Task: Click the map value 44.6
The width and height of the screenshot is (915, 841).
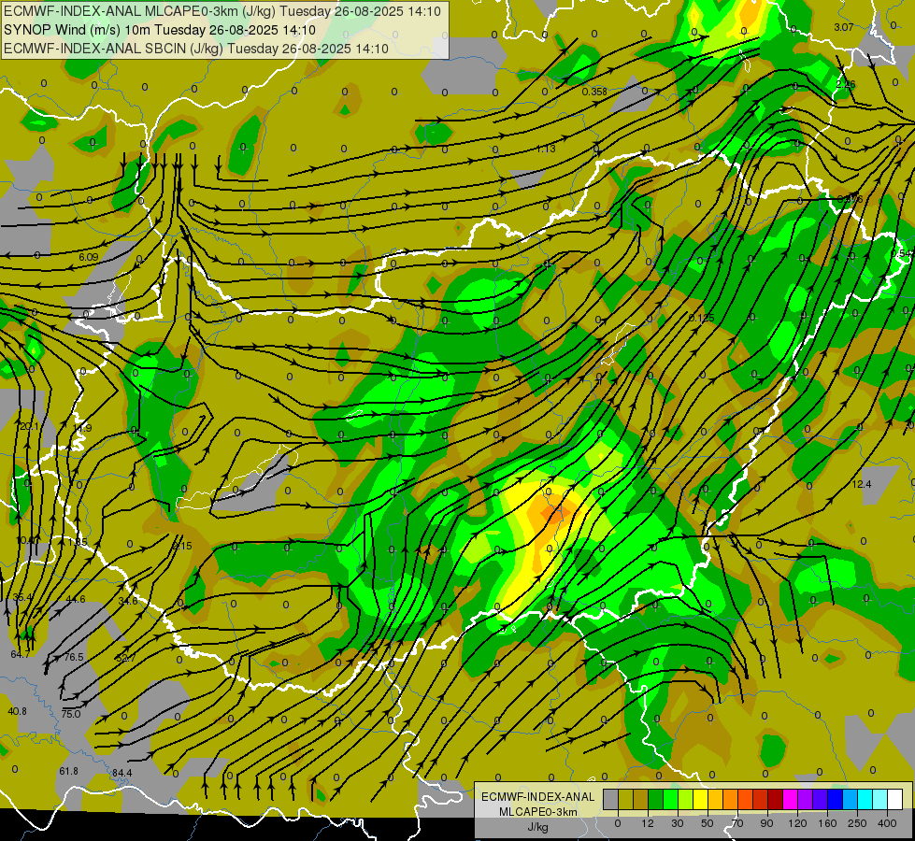Action: pyautogui.click(x=76, y=599)
